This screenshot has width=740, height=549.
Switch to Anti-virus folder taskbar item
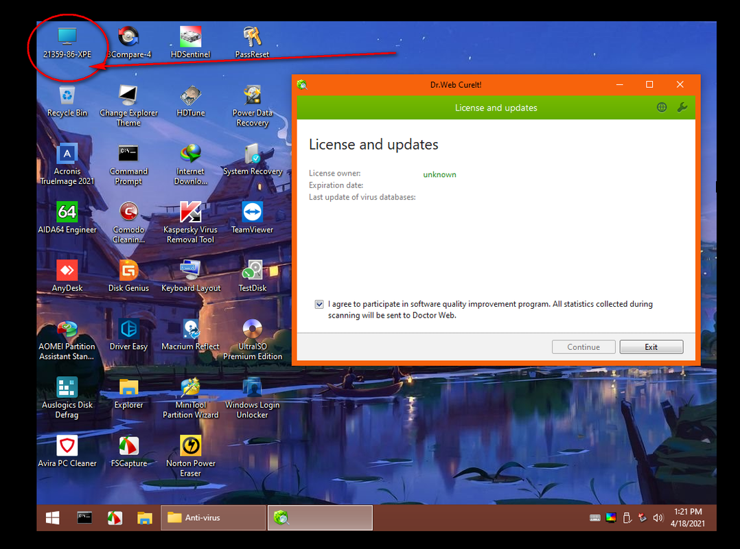[x=213, y=518]
